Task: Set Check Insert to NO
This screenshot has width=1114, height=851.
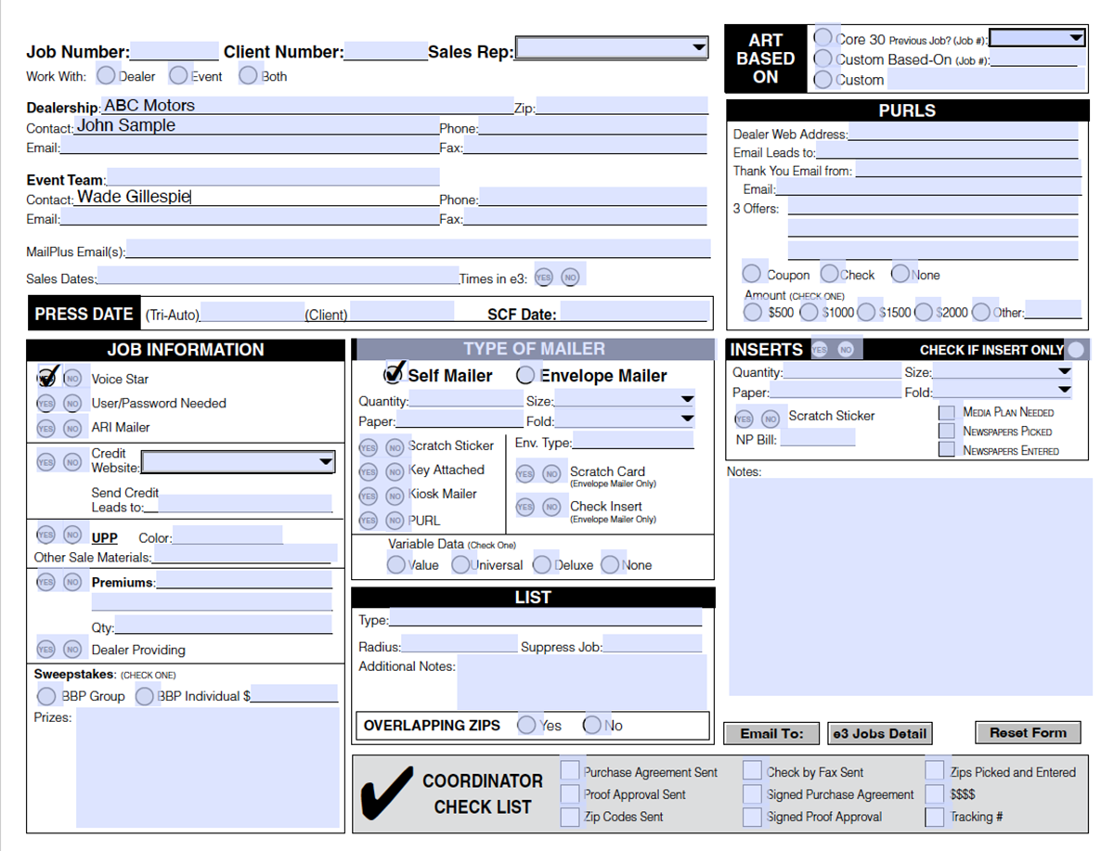Action: (552, 508)
